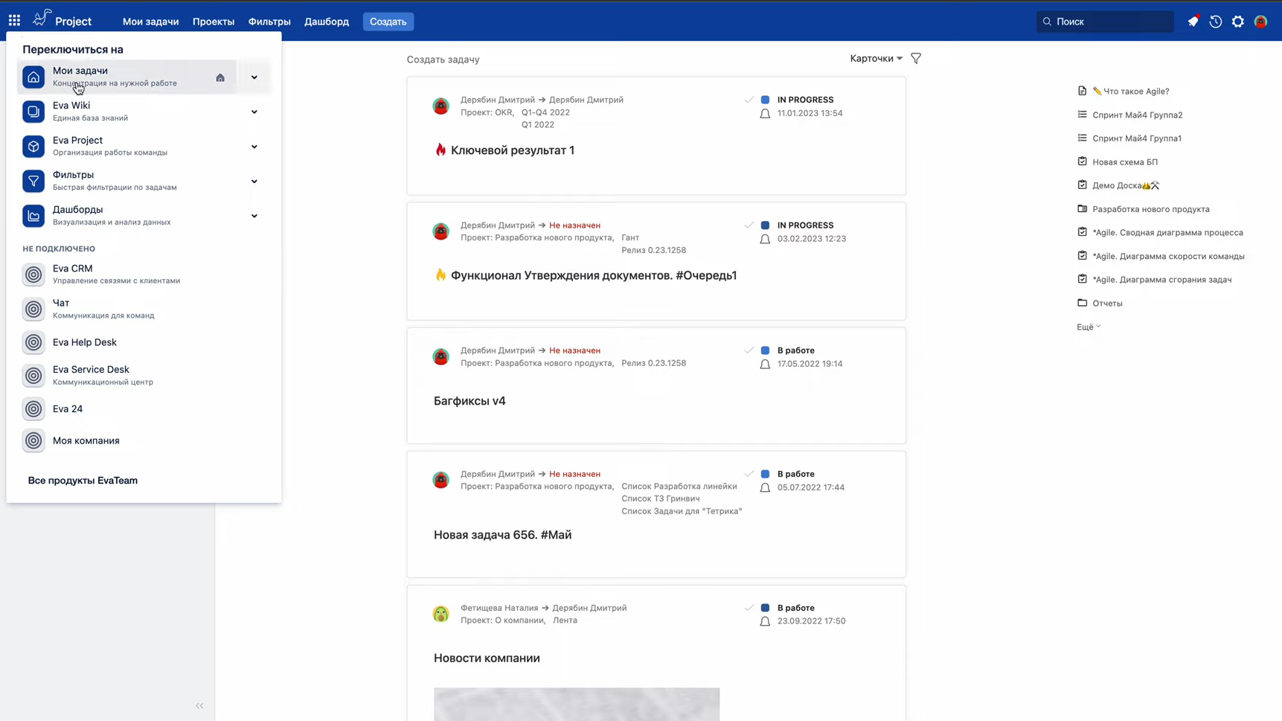Screen dimensions: 1282x721
Task: Click bell icon on Багфиксы v4 card
Action: tap(765, 365)
